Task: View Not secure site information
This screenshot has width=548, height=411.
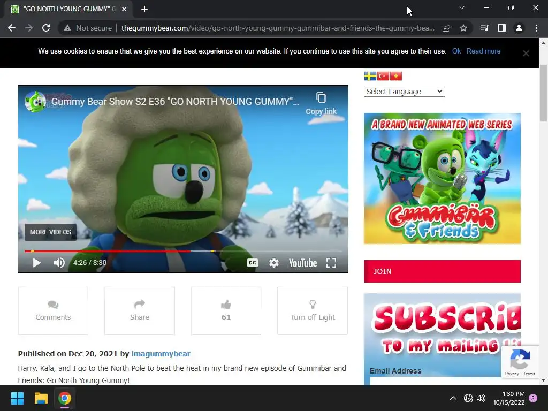Action: click(88, 28)
